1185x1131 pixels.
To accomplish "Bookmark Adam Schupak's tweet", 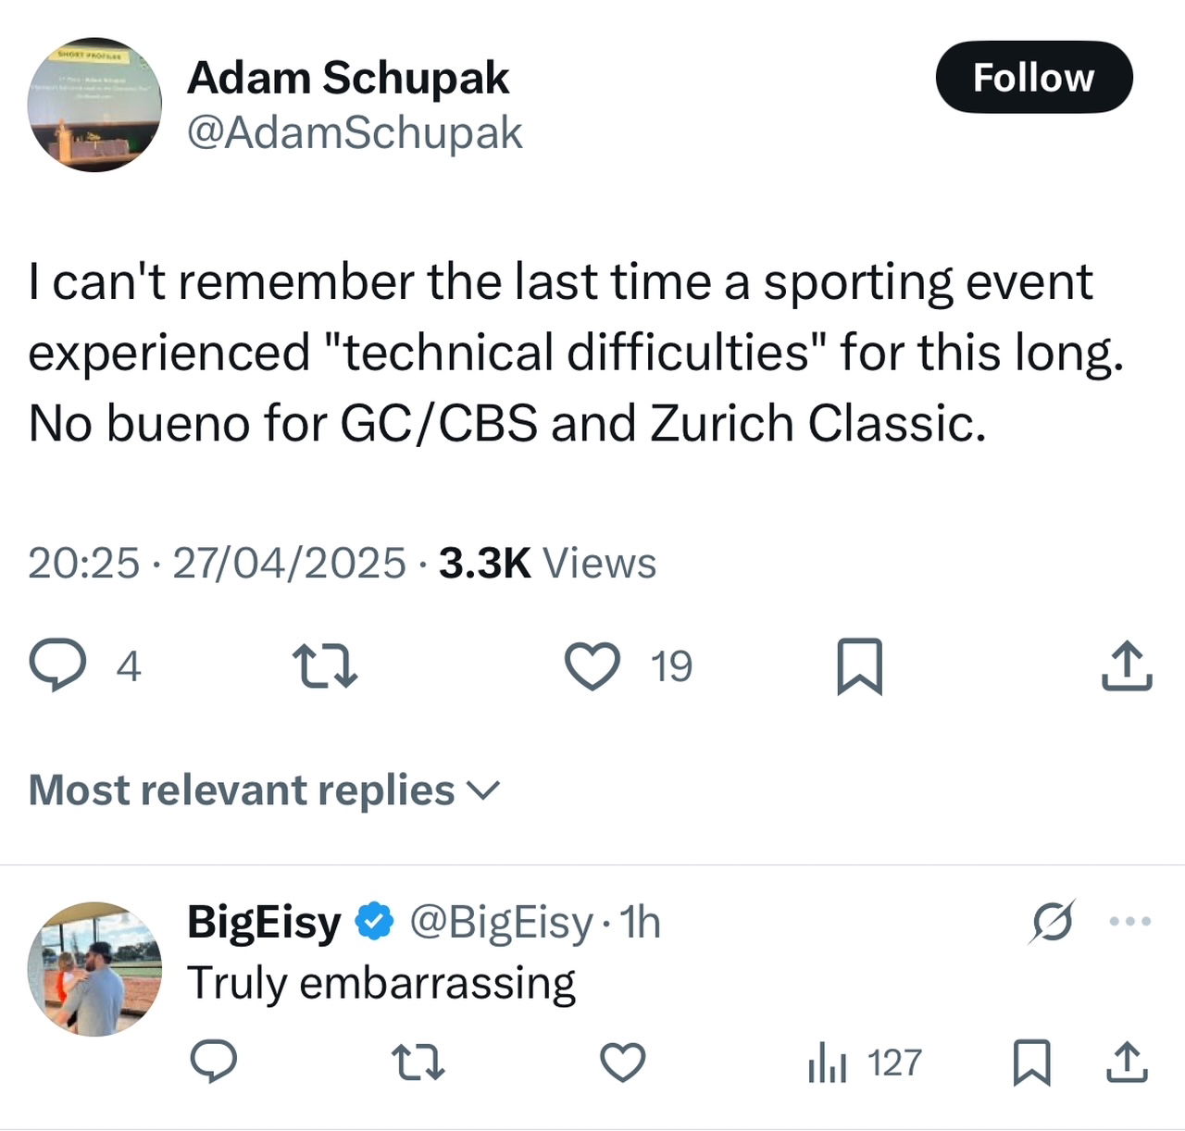I will pos(859,666).
